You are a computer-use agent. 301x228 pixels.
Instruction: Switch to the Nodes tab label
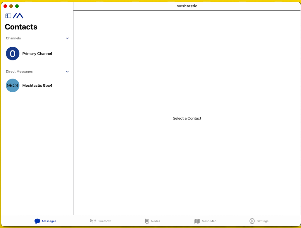(156, 221)
